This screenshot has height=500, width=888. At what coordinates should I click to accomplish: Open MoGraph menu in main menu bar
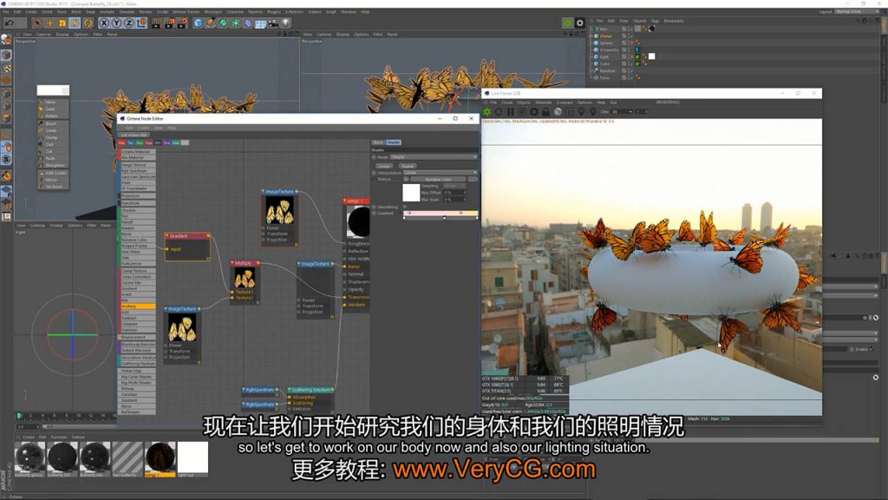tap(213, 11)
